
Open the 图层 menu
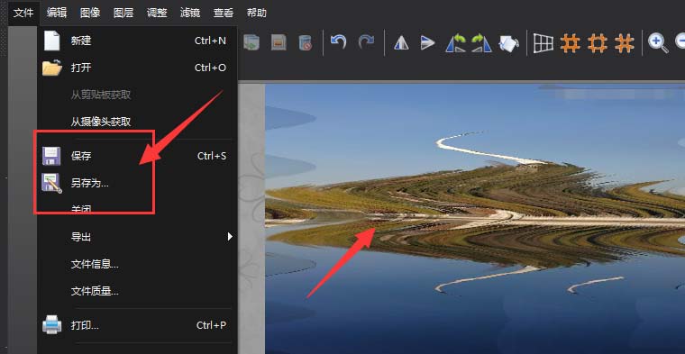click(123, 13)
